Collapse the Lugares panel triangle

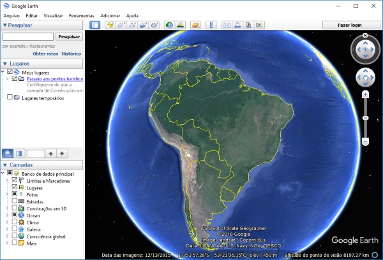pos(4,64)
